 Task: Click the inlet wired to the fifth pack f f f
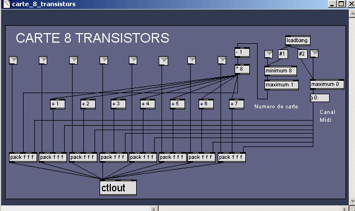pyautogui.click(x=133, y=60)
